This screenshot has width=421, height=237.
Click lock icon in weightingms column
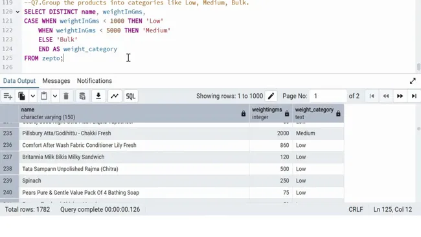(x=287, y=113)
